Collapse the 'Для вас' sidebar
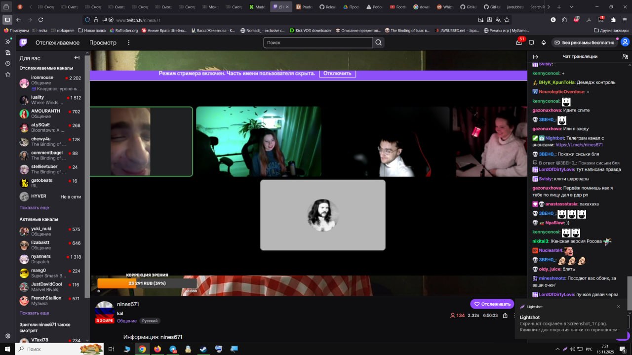This screenshot has height=355, width=632. point(77,58)
